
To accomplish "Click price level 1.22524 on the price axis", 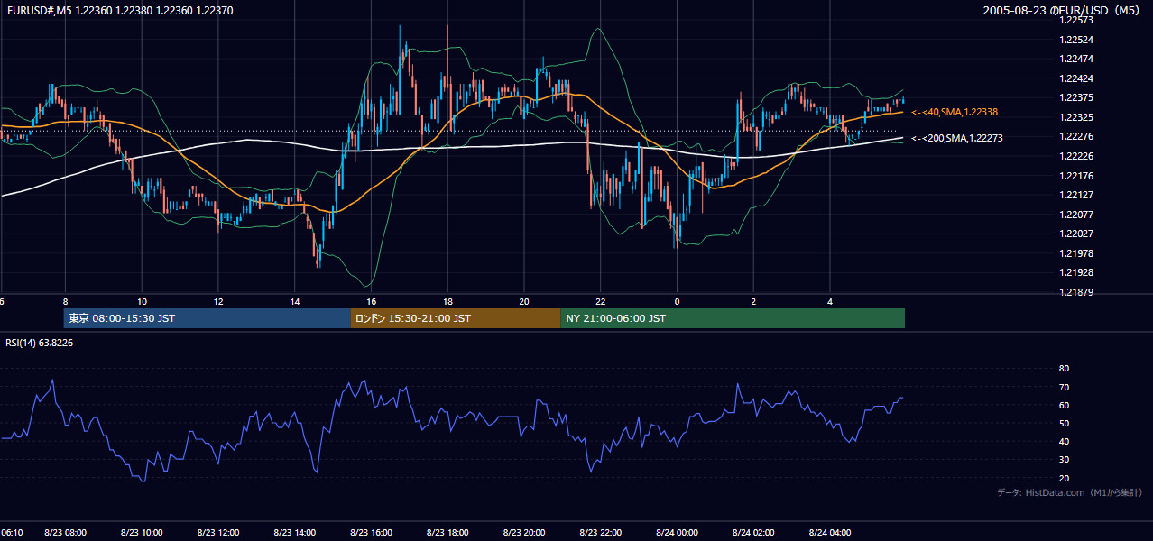I will coord(1077,40).
